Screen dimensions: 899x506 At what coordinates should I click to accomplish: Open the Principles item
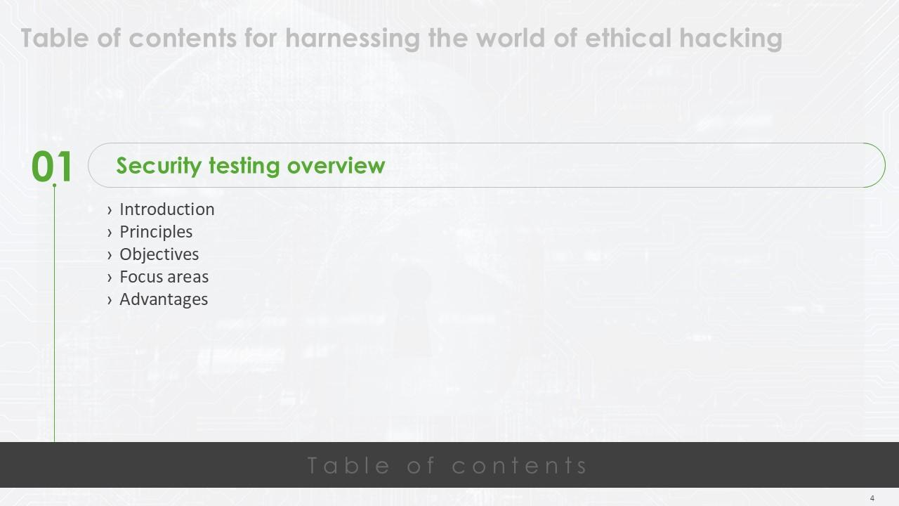(156, 232)
